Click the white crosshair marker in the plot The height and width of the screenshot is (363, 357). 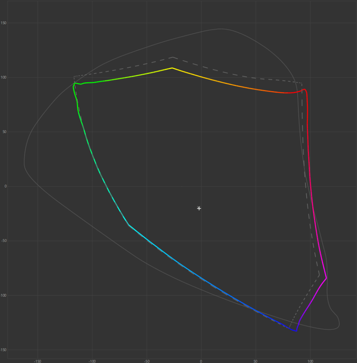tap(199, 208)
